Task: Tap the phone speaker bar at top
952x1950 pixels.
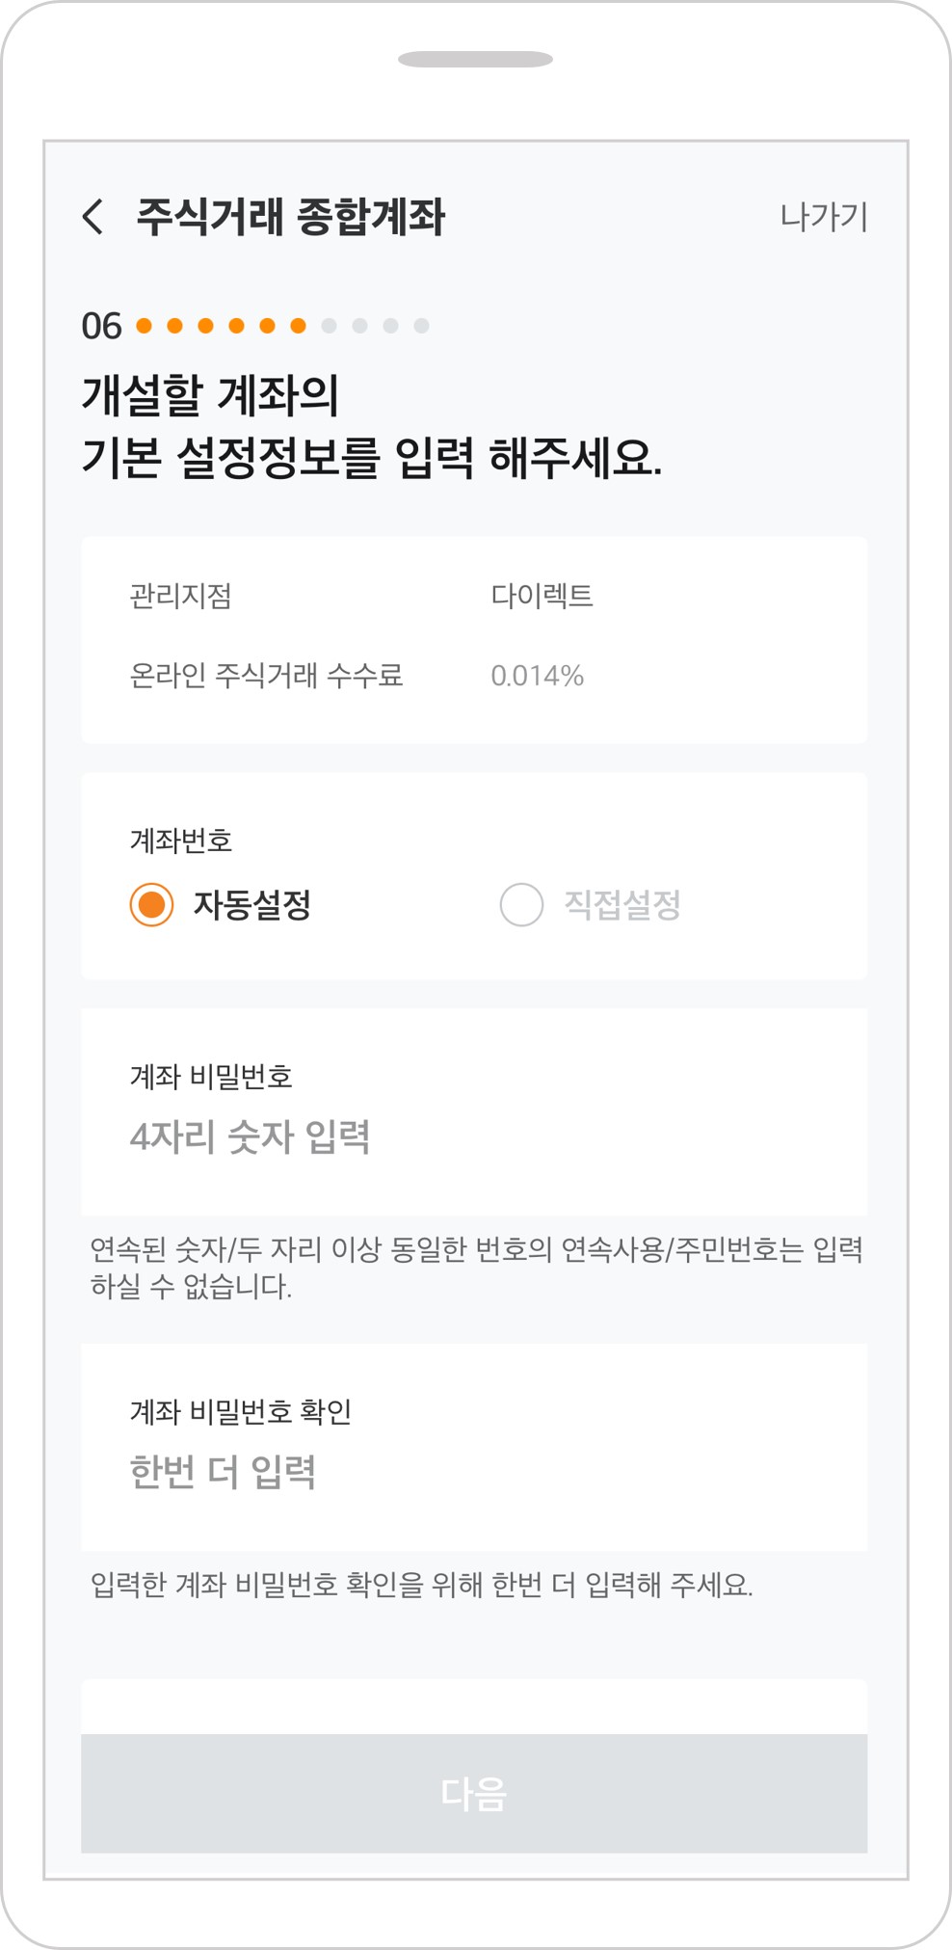Action: coord(475,60)
